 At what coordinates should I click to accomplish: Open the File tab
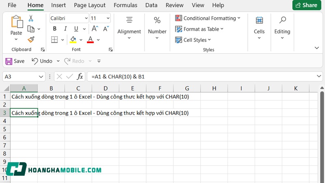[x=12, y=5]
